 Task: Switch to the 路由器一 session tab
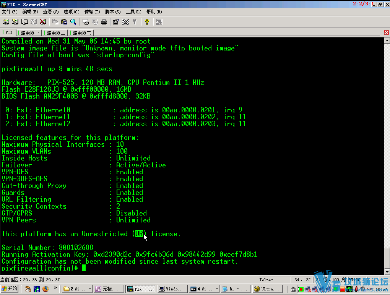coord(29,33)
